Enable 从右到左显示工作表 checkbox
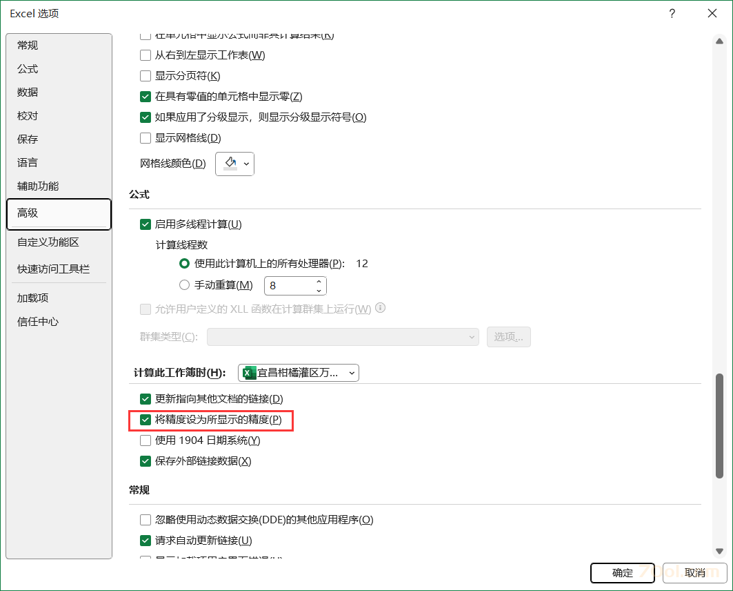Screen dimensions: 733x591 145,55
